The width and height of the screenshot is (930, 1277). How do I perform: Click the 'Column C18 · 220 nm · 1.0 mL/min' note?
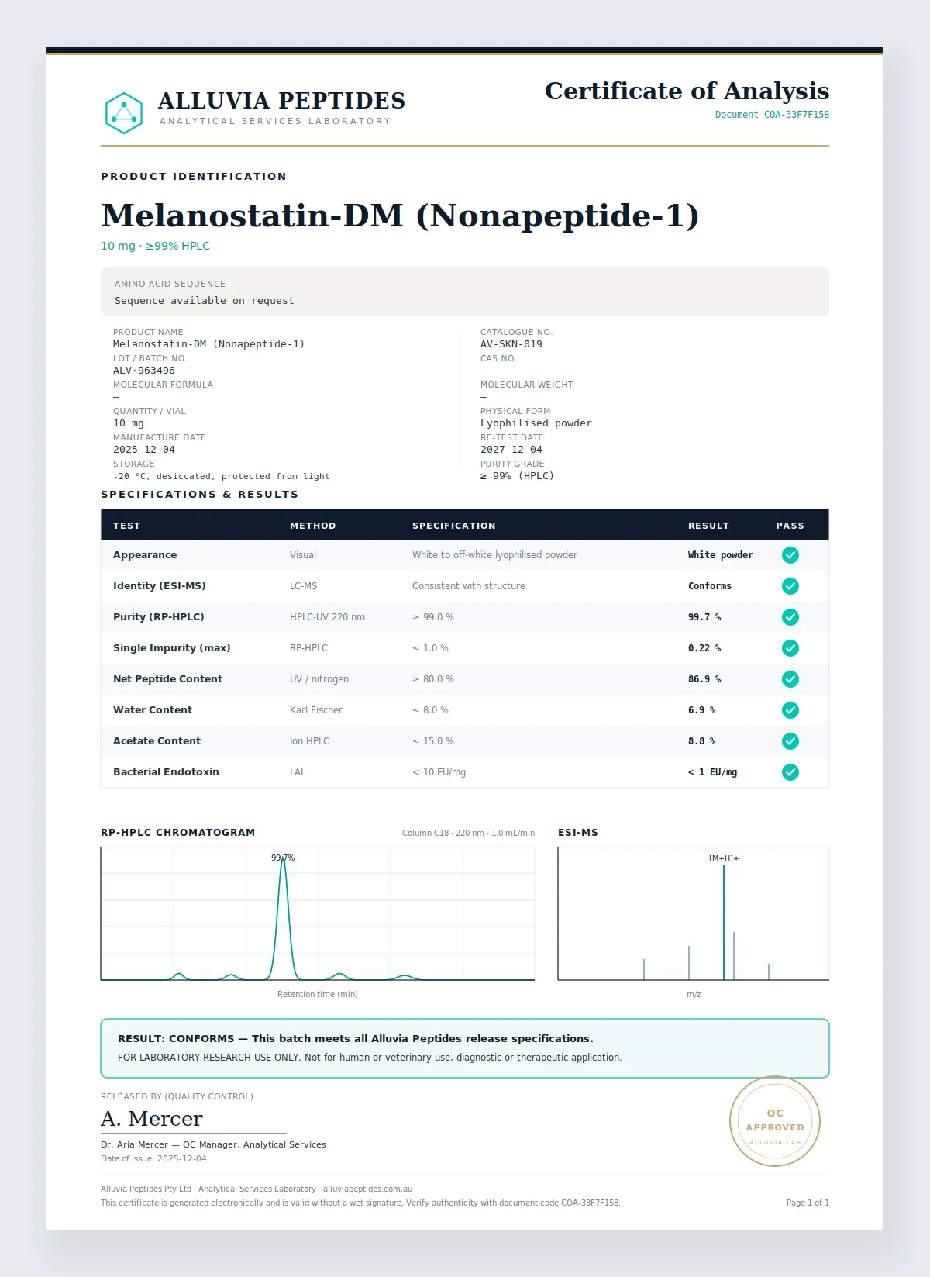(468, 833)
